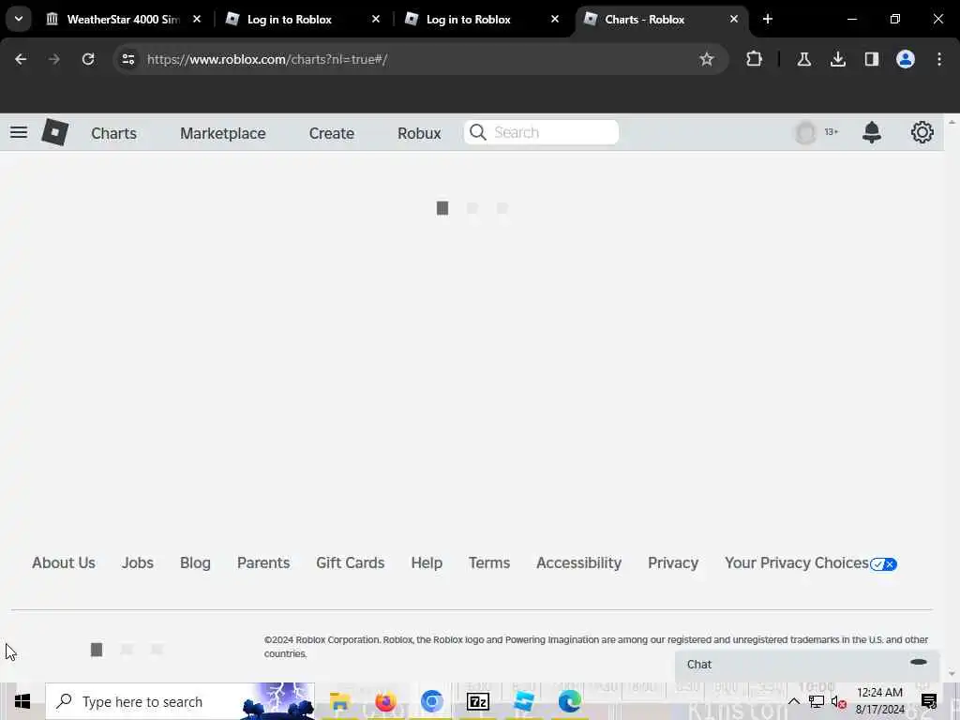The width and height of the screenshot is (960, 720).
Task: Open the Help footer link
Action: pyautogui.click(x=427, y=562)
